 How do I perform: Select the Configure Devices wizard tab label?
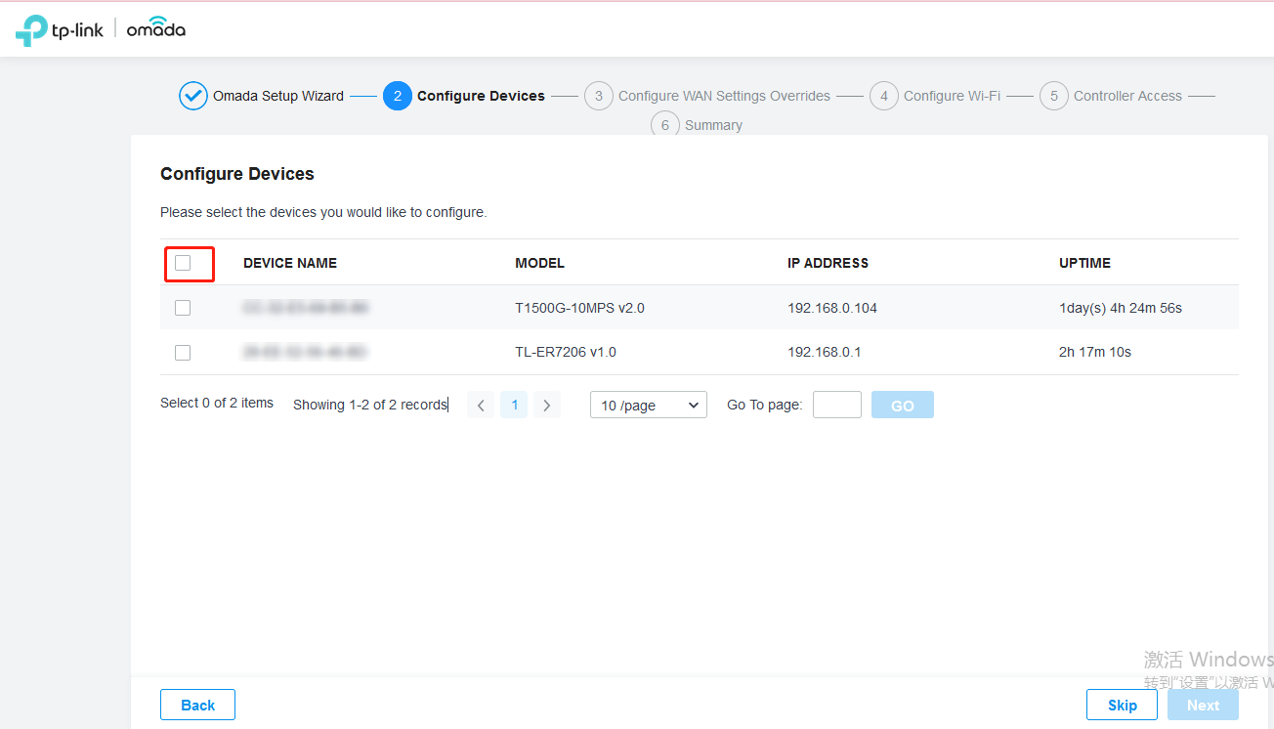pyautogui.click(x=481, y=95)
